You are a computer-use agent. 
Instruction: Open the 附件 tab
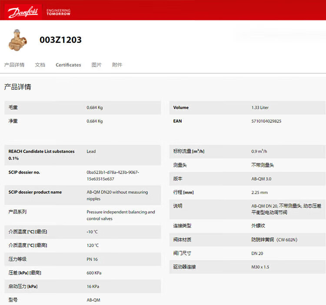pos(117,65)
